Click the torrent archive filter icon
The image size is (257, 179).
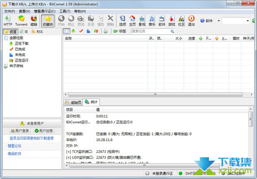click(105, 31)
